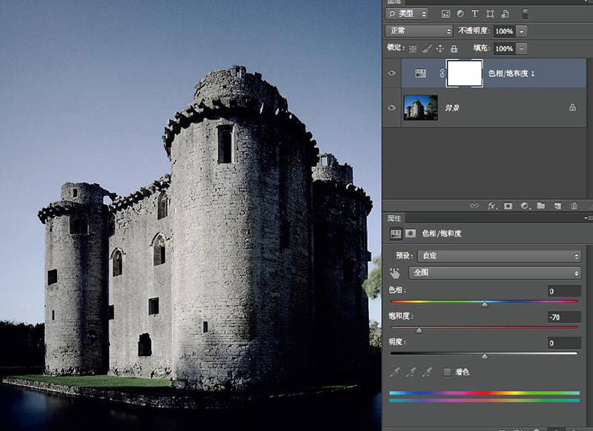
Task: Switch to the 属性 properties tab
Action: [x=394, y=218]
